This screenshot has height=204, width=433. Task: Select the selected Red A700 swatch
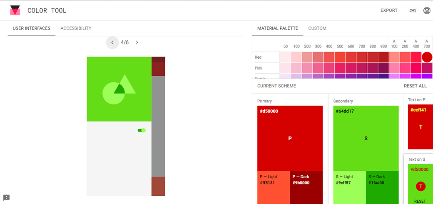[427, 57]
